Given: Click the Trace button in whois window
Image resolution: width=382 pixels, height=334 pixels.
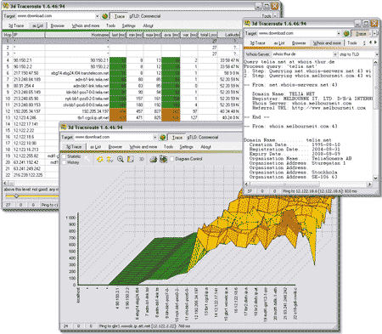Looking at the screenshot, I should click(361, 34).
